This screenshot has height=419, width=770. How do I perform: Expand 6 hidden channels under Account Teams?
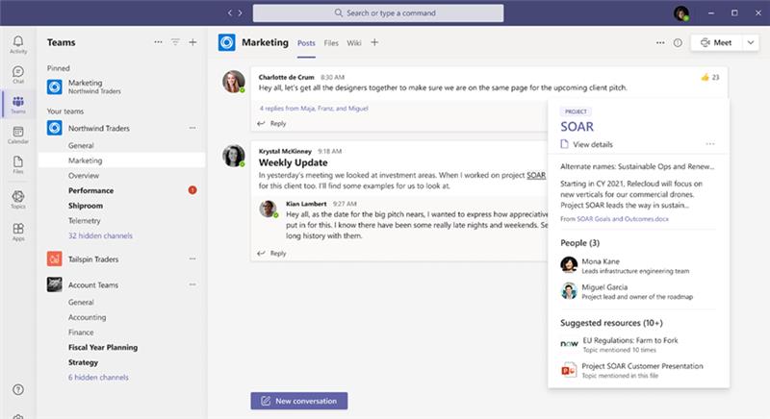click(98, 378)
